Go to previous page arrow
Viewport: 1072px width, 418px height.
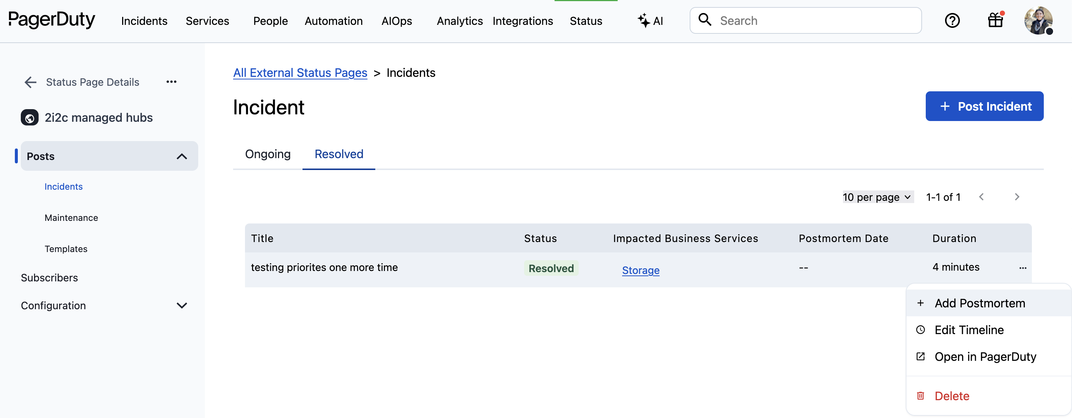981,197
